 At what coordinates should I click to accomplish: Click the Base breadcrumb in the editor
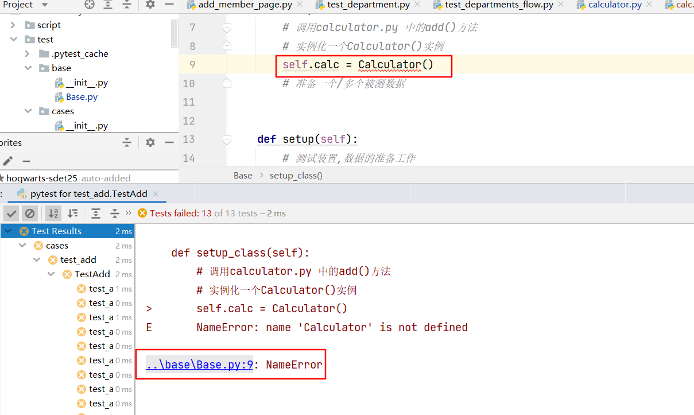[243, 176]
